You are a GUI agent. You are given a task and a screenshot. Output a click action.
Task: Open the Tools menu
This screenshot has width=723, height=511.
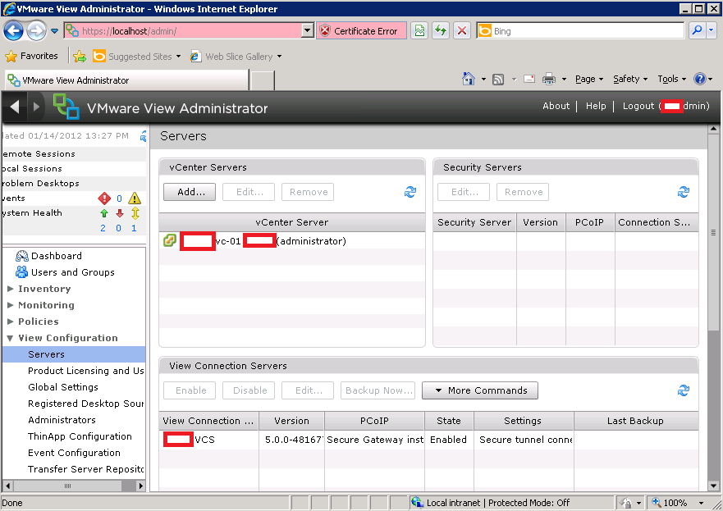click(x=672, y=80)
